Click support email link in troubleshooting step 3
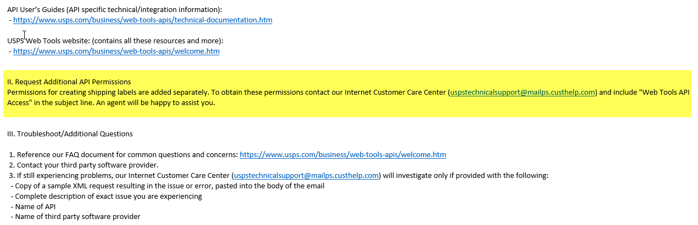 [306, 176]
